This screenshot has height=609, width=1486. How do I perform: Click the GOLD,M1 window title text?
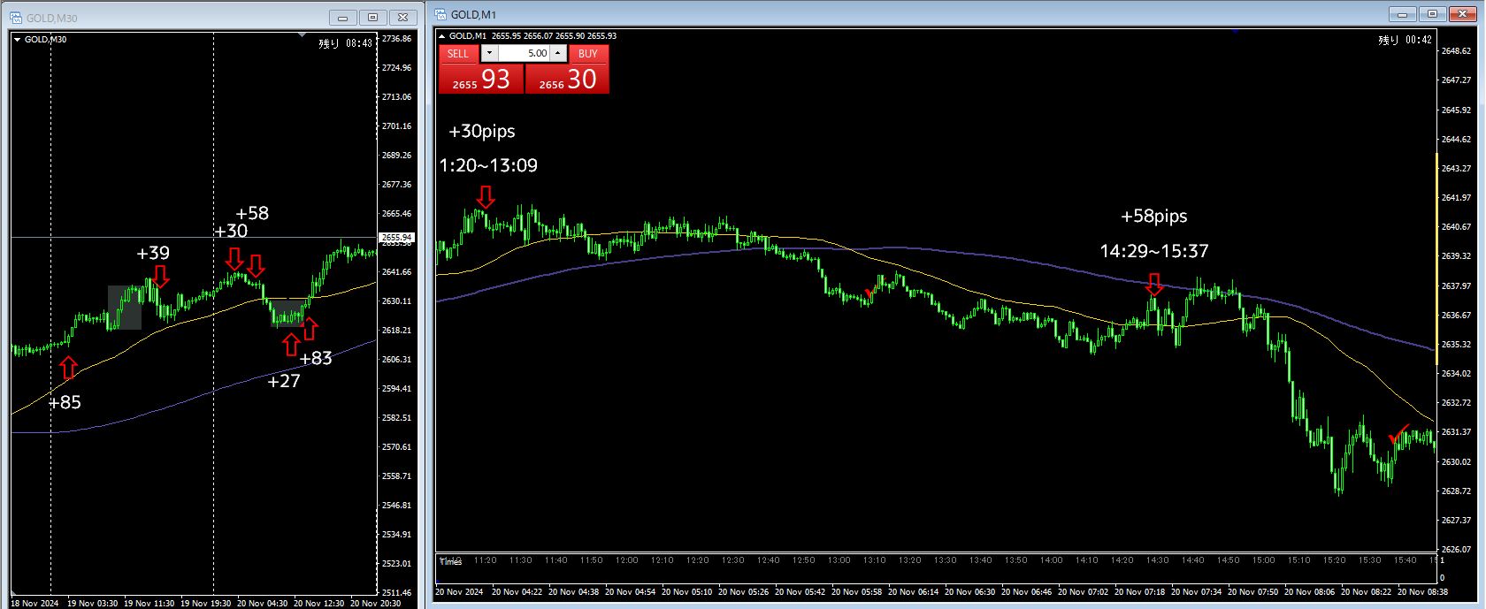pyautogui.click(x=473, y=15)
